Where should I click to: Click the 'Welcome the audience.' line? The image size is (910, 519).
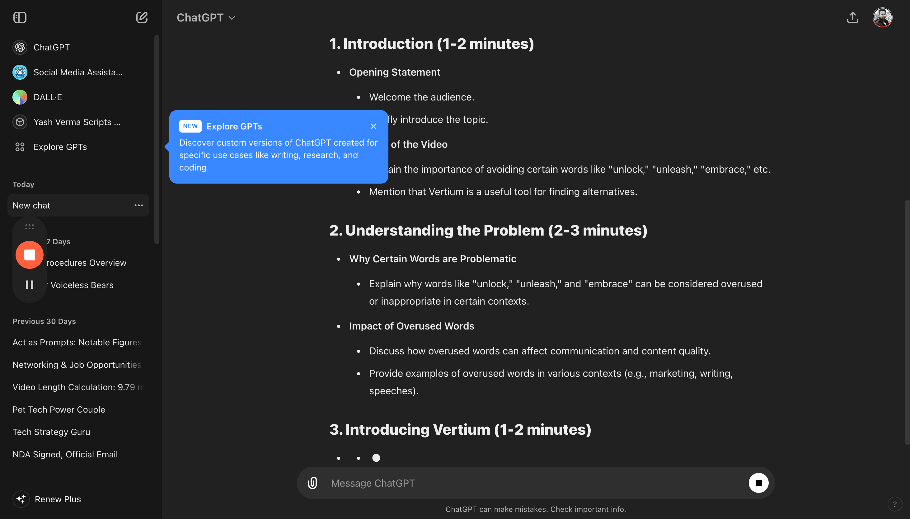coord(422,97)
